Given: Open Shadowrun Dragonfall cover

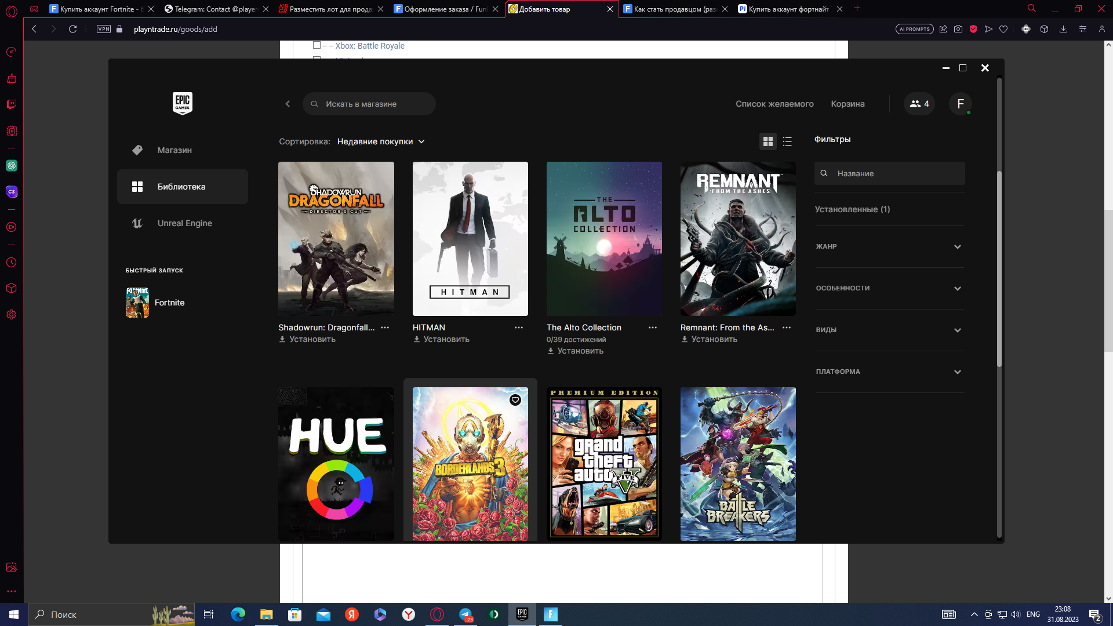Looking at the screenshot, I should tap(336, 239).
